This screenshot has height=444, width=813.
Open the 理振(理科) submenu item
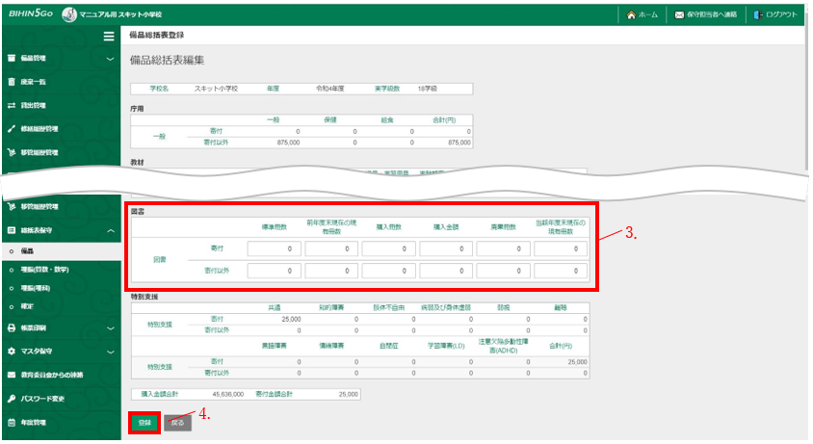point(37,287)
